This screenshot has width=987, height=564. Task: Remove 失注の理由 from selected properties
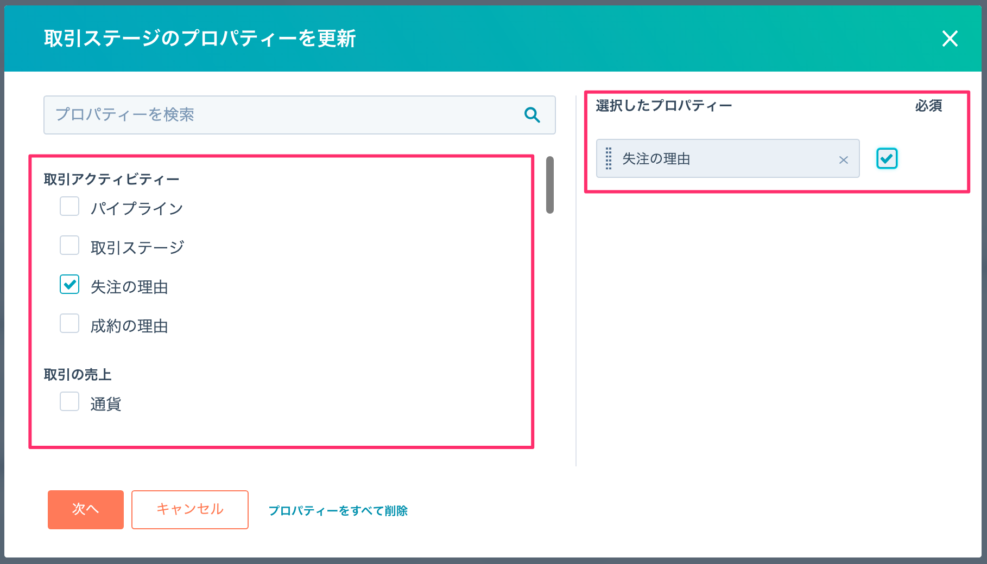coord(843,159)
